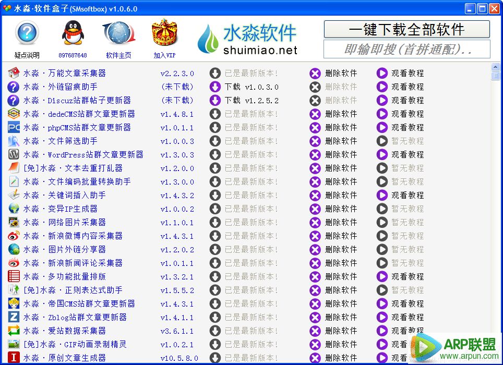The height and width of the screenshot is (365, 503).
Task: Click the WordPress站群文章更新器 logo icon
Action: pyautogui.click(x=14, y=154)
